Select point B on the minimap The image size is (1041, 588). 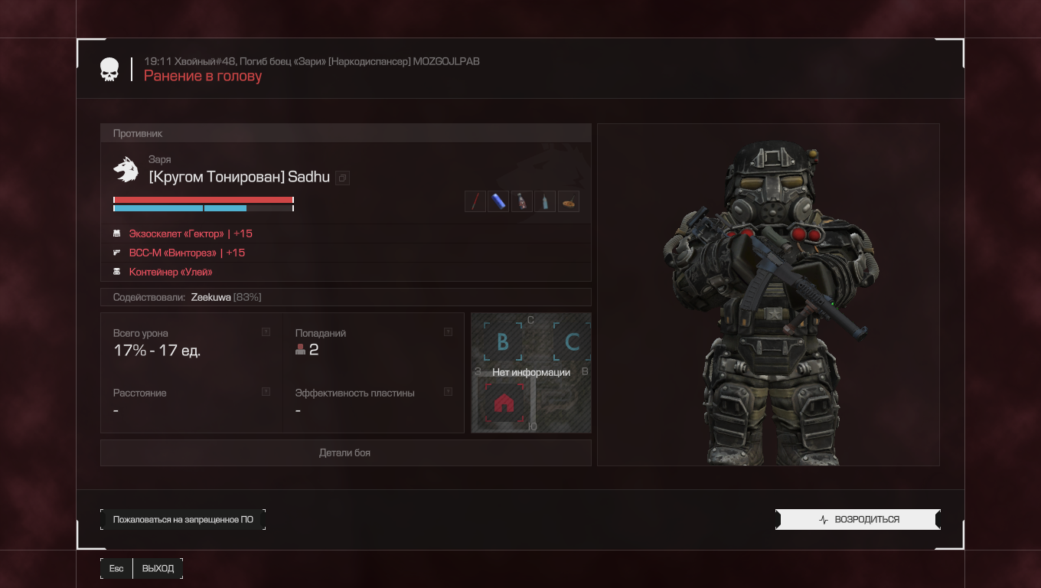click(503, 341)
